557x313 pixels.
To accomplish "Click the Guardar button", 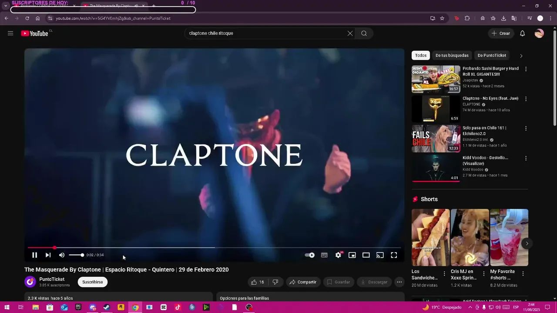I will point(339,282).
